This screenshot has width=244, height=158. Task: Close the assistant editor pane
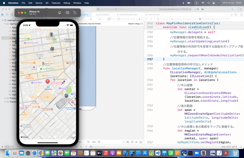tap(146, 19)
